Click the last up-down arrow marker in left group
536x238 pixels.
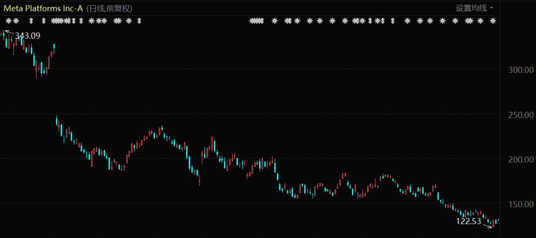point(139,21)
